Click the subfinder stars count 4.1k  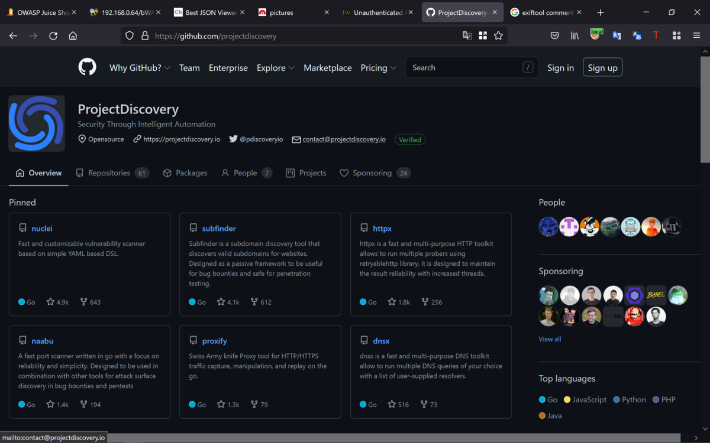pos(228,302)
